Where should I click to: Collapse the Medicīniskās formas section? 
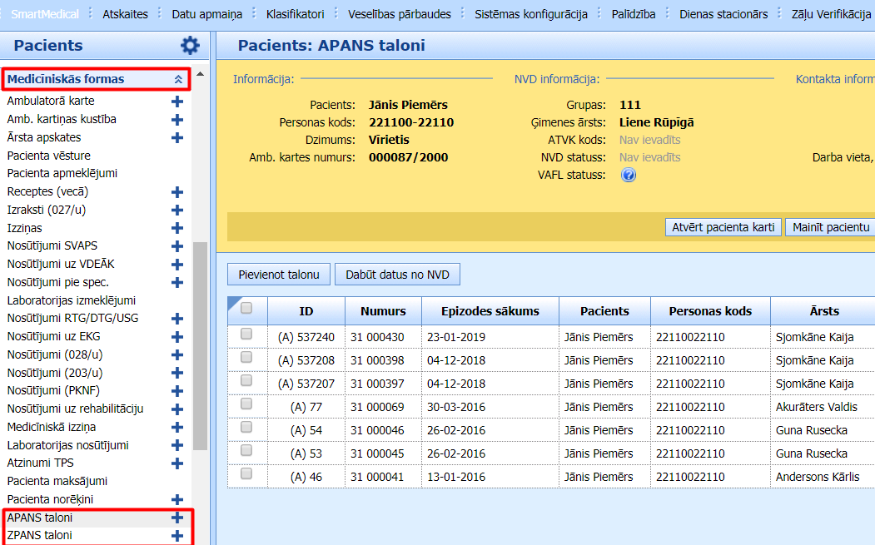(x=178, y=79)
